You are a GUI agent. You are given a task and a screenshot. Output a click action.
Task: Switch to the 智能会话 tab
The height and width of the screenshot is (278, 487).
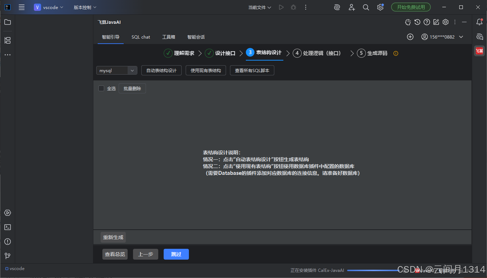pyautogui.click(x=196, y=37)
